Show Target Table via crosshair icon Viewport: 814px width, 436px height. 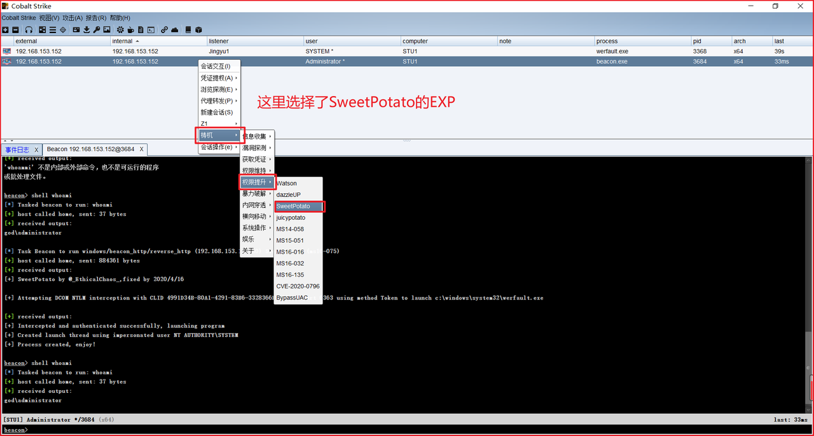click(x=63, y=30)
